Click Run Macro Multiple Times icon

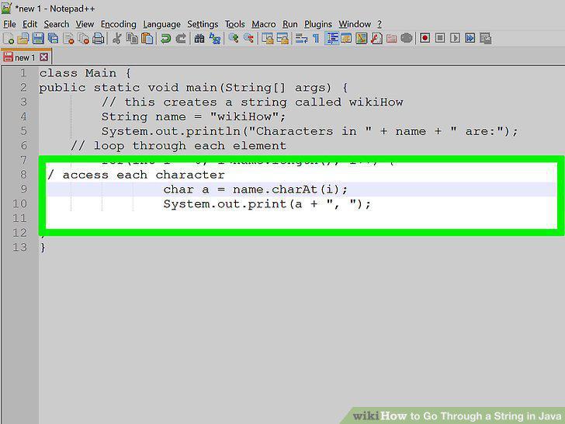coord(470,38)
